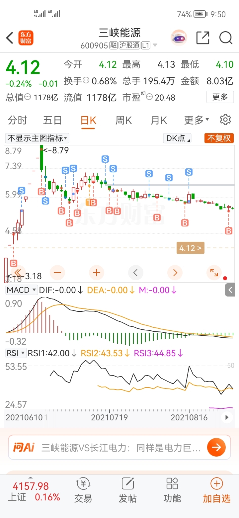Toggle the 不复权 adjustment button
239x518 pixels.
point(219,138)
